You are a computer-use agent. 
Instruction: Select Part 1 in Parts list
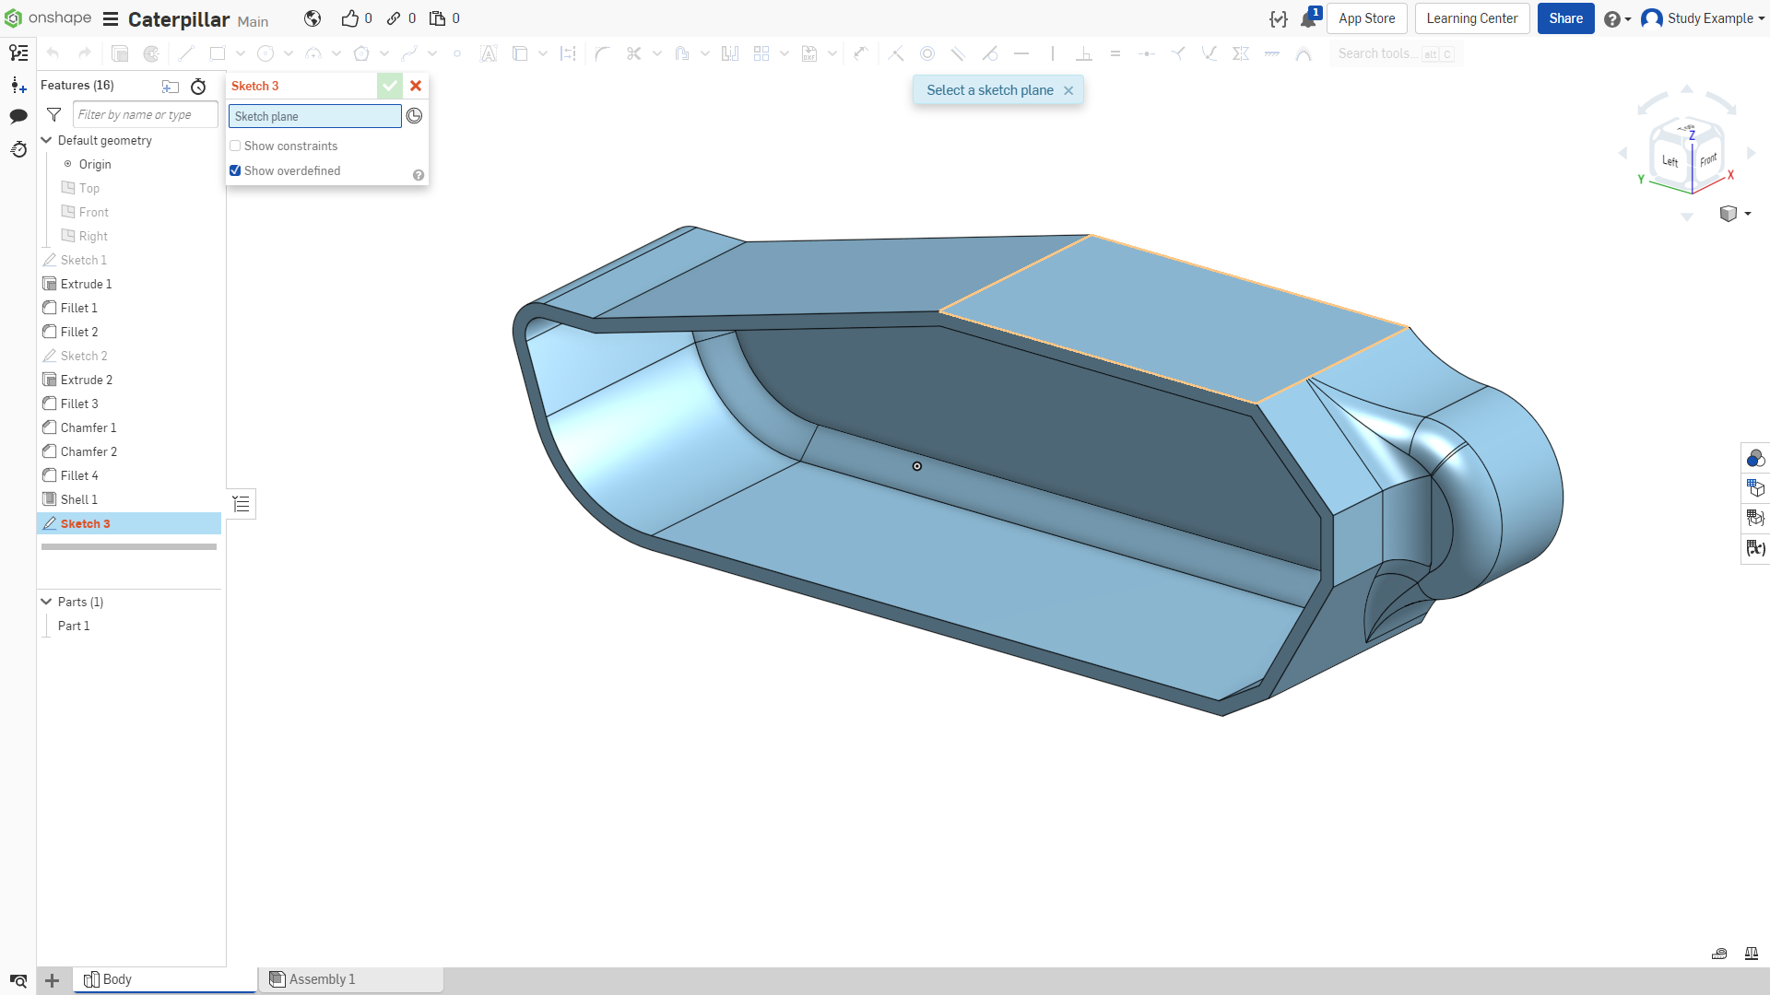[x=74, y=626]
